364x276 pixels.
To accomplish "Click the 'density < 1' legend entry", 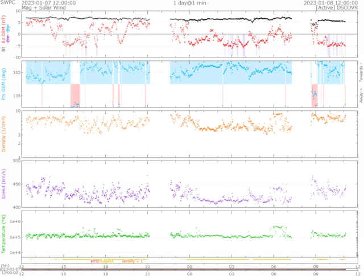I will [x=133, y=261].
